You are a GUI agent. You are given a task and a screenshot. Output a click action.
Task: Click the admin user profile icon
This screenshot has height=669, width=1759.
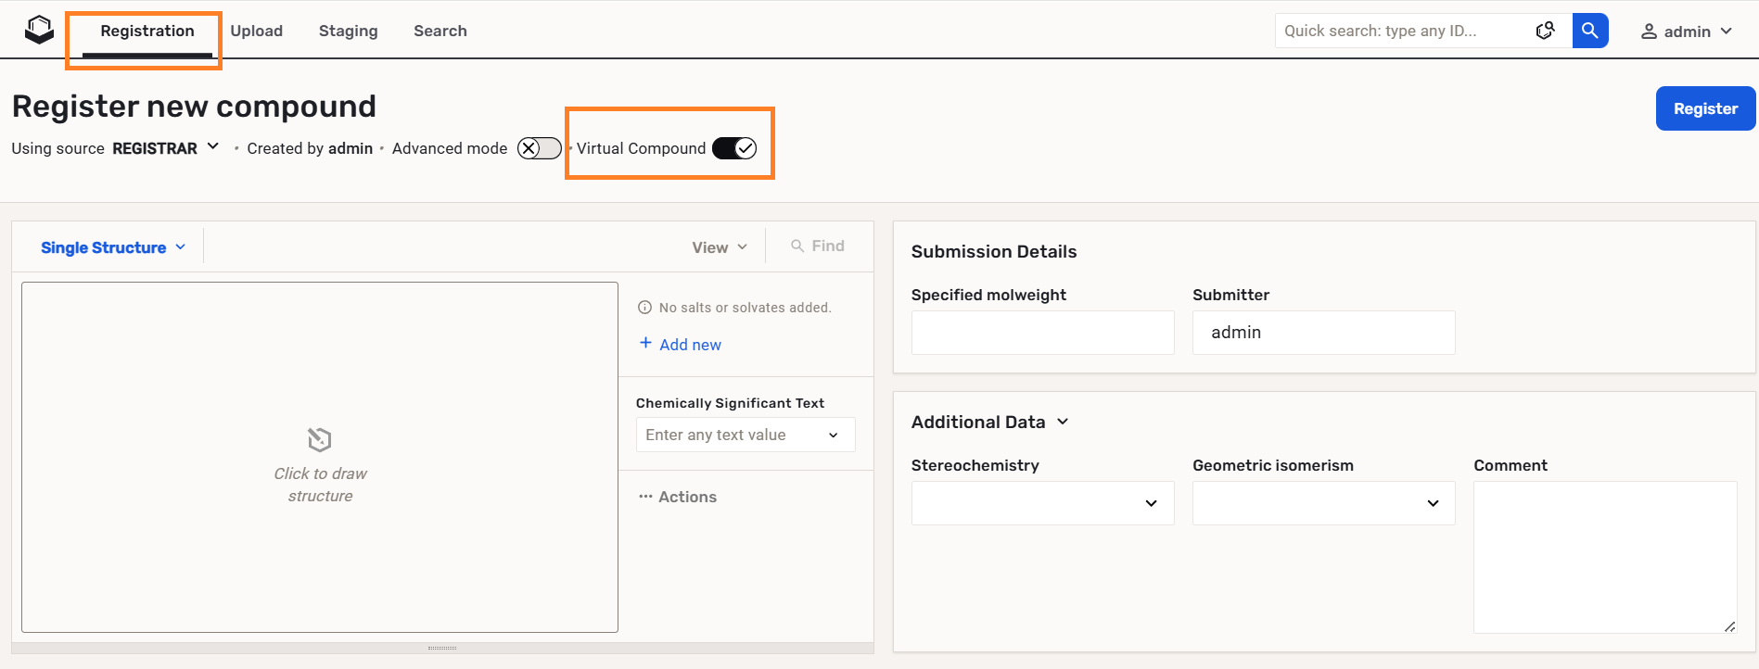[1649, 32]
